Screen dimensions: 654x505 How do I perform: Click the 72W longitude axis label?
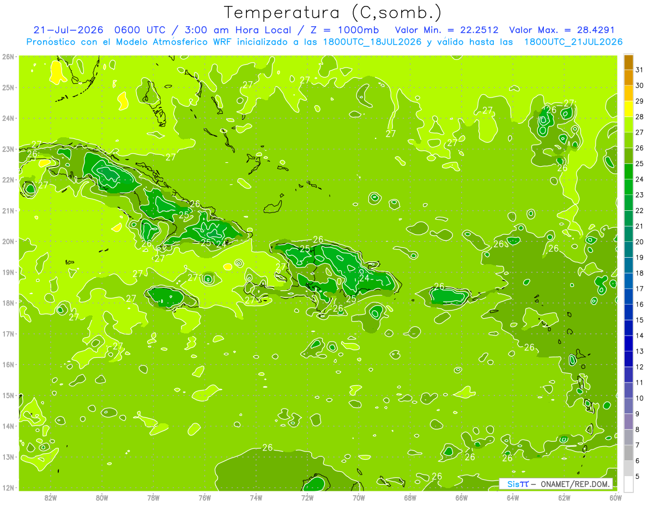pyautogui.click(x=307, y=497)
